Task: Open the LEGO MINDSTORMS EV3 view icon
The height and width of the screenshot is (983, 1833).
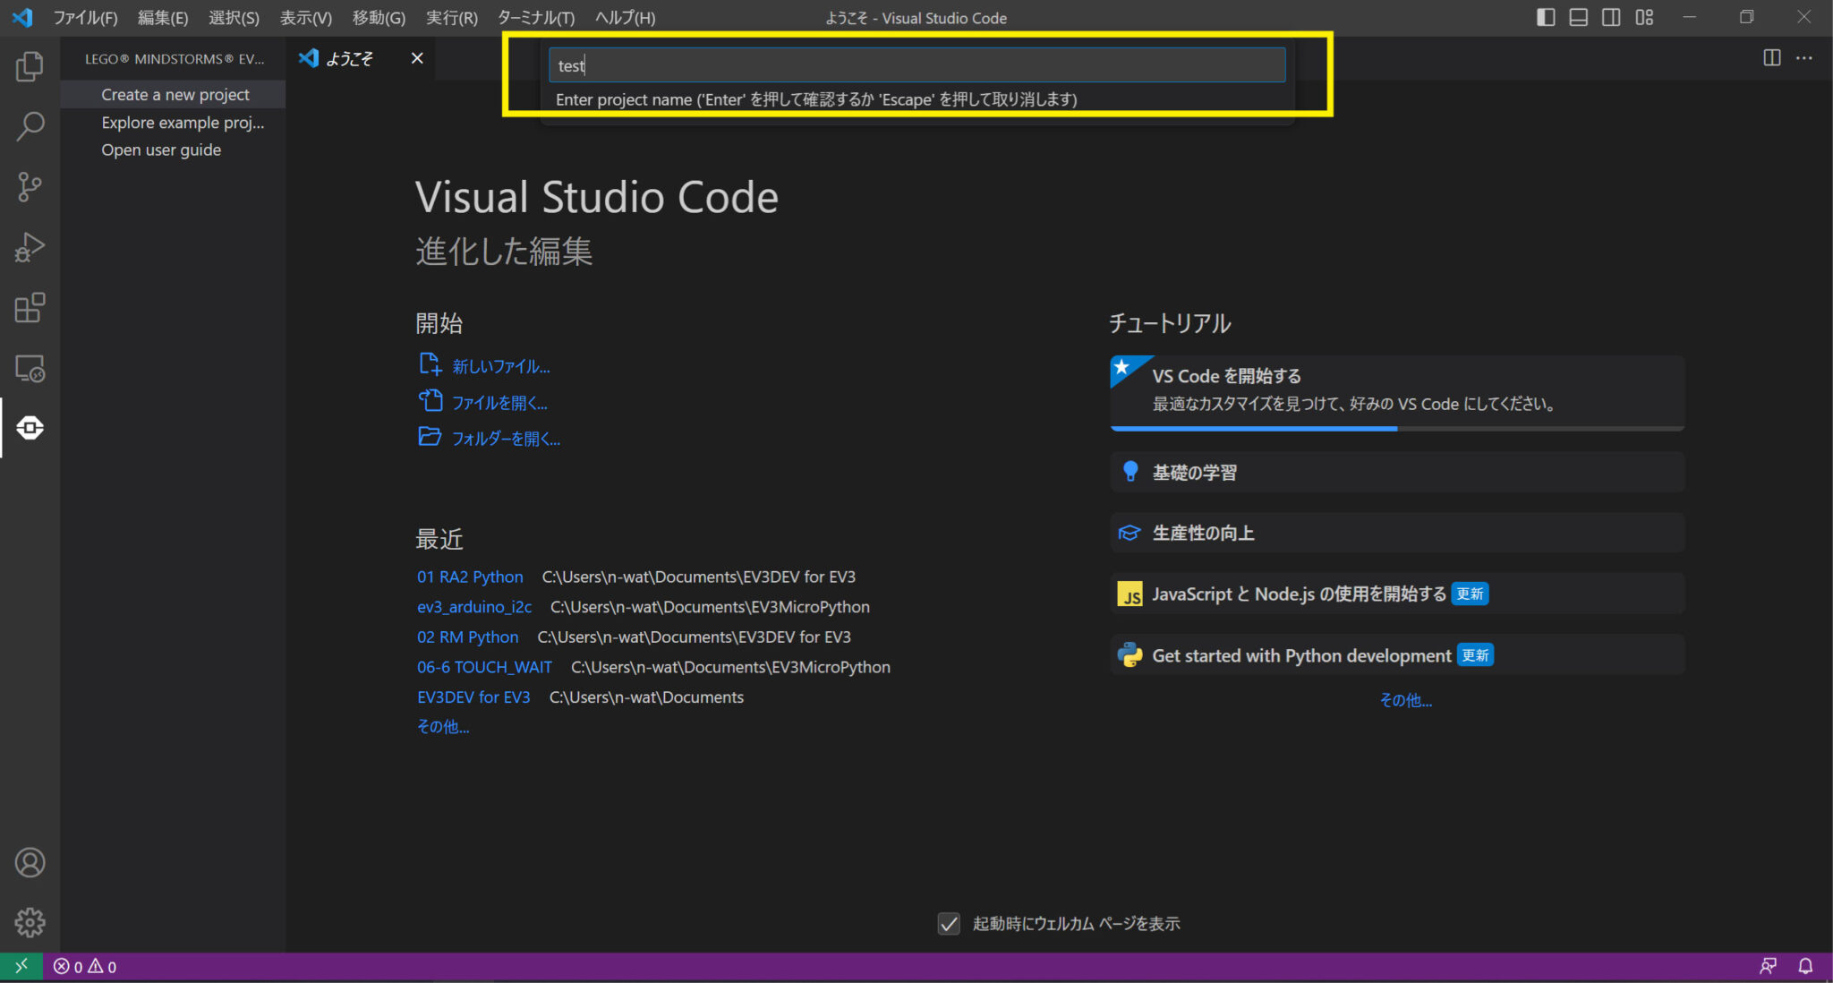Action: click(30, 428)
